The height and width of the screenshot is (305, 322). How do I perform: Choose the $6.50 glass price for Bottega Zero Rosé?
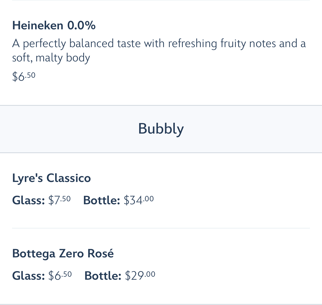[60, 275]
